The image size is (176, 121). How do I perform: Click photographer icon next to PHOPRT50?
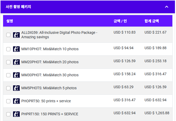click(x=16, y=101)
